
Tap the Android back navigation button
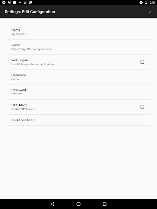(52, 204)
